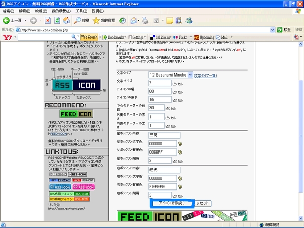The image size is (304, 228).
Task: Click the pink RSS-ICON link banner
Action: click(84, 187)
